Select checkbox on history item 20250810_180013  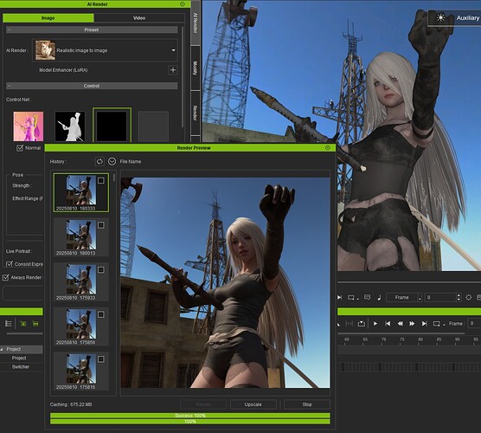101,225
